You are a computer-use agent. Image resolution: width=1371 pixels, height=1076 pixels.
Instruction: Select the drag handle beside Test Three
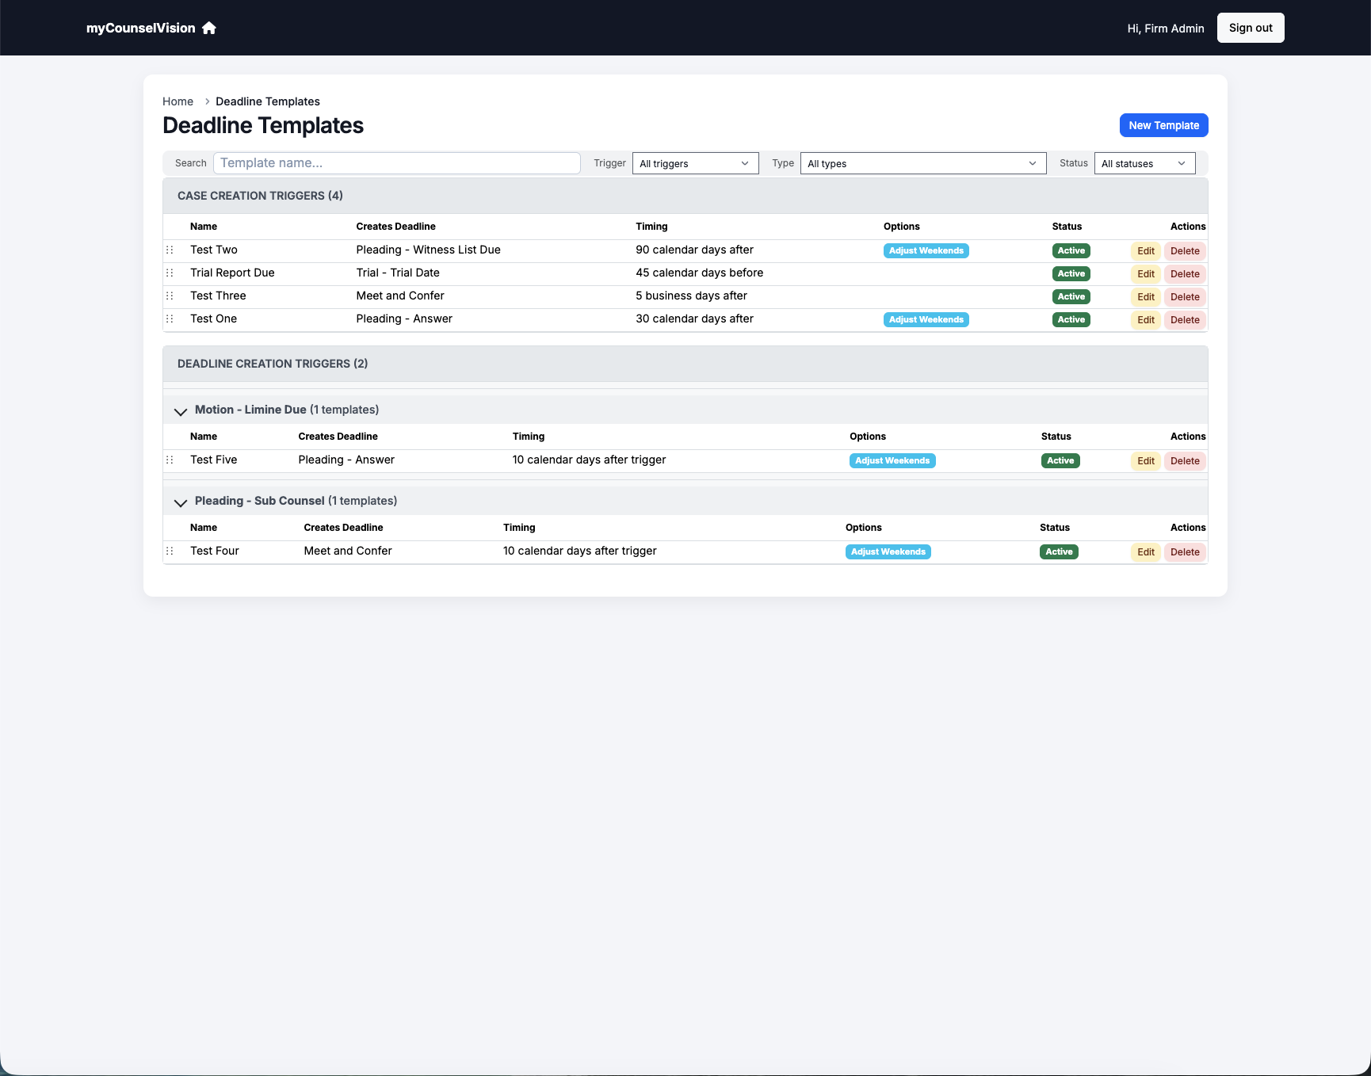[170, 296]
